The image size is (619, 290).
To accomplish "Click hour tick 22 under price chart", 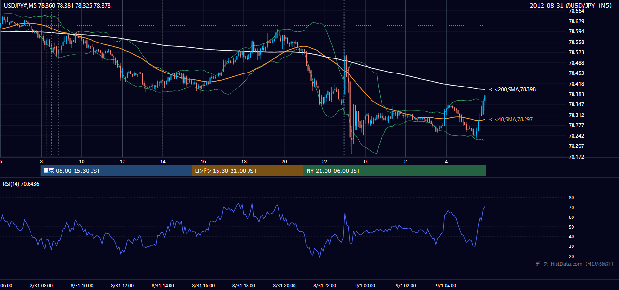I will (325, 161).
